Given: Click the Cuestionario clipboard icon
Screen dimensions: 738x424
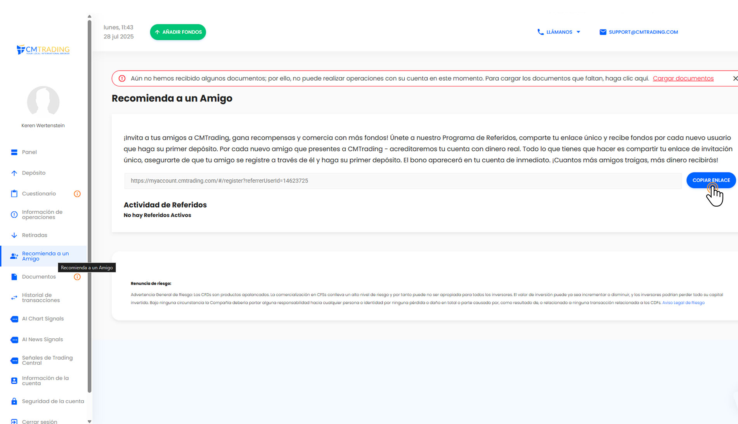Looking at the screenshot, I should pos(14,194).
